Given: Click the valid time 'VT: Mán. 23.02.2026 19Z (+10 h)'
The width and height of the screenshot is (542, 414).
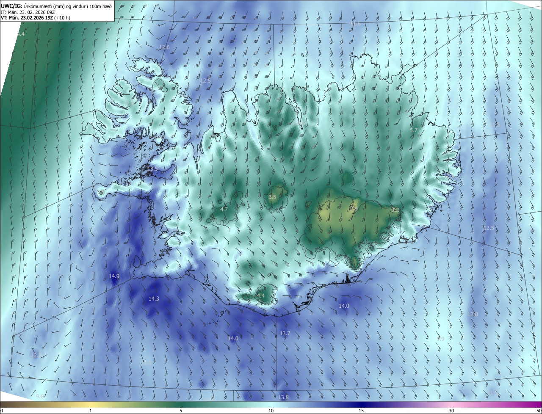Looking at the screenshot, I should click(x=36, y=18).
